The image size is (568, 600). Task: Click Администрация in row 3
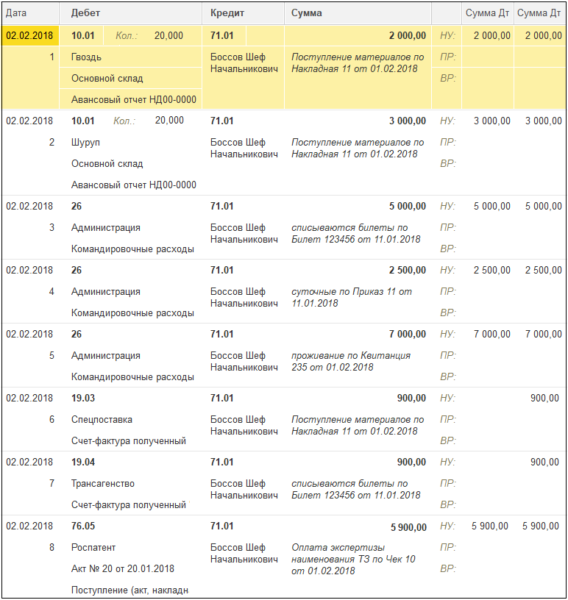pyautogui.click(x=106, y=228)
